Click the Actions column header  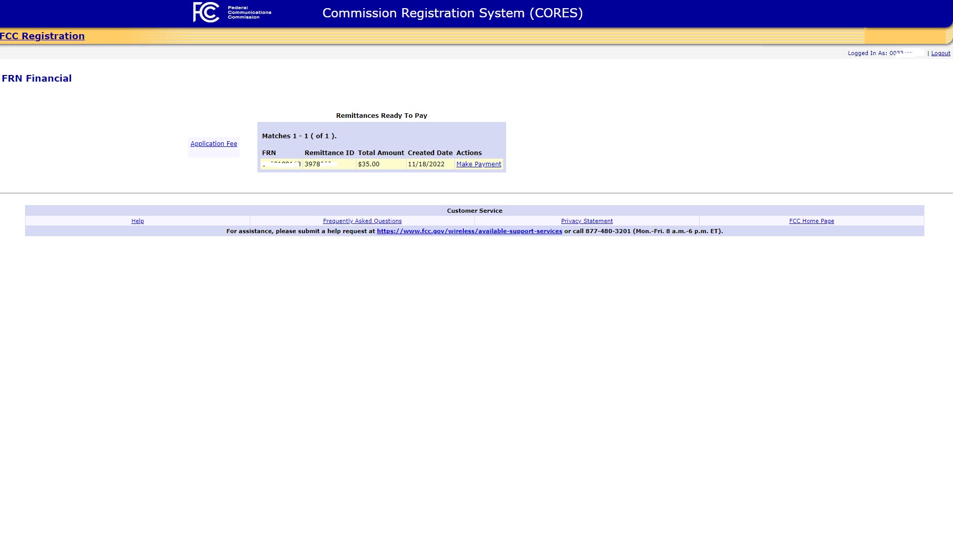(469, 153)
